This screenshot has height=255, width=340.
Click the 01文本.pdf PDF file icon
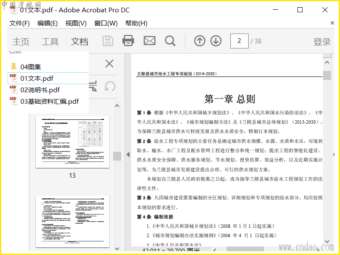(x=14, y=78)
